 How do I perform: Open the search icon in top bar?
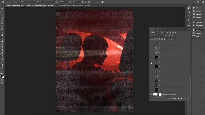point(194,2)
